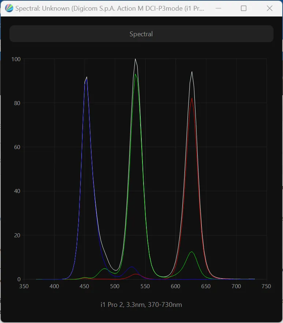Click the 100 label on the y-axis
The image size is (283, 323).
[x=16, y=59]
